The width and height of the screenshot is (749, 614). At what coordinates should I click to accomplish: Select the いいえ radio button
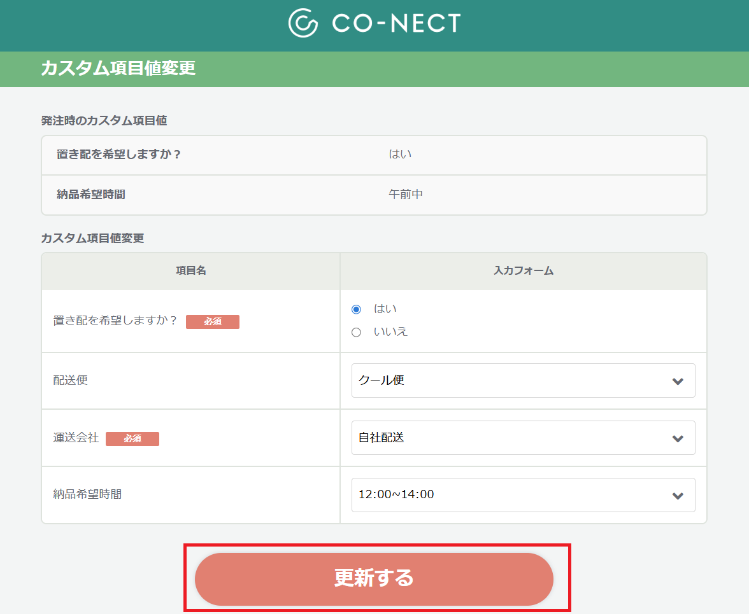tap(357, 332)
